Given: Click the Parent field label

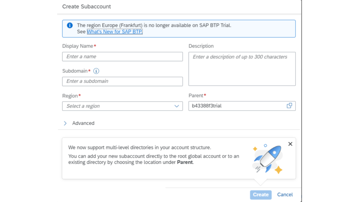Looking at the screenshot, I should (196, 95).
